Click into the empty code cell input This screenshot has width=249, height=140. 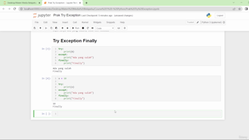139,114
